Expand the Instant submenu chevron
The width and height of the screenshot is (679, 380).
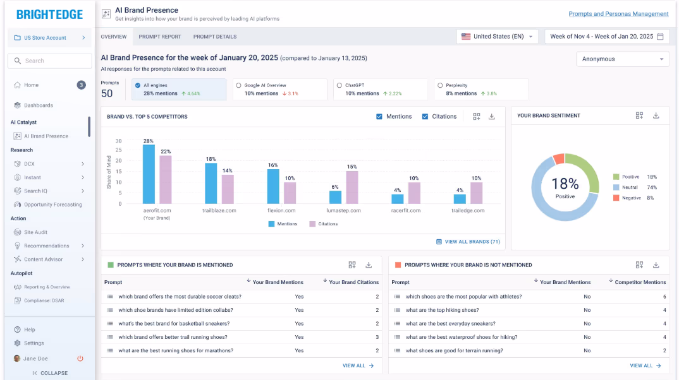tap(83, 177)
